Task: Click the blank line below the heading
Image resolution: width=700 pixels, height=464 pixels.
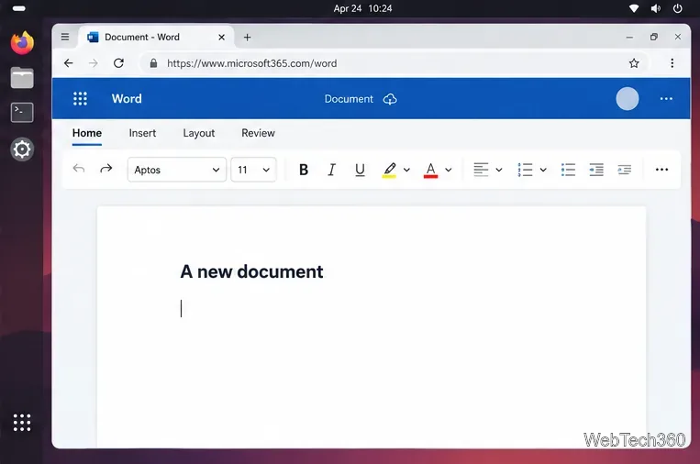Action: (182, 308)
